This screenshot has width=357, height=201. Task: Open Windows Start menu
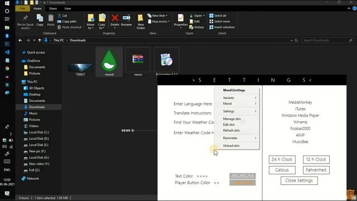point(7,3)
